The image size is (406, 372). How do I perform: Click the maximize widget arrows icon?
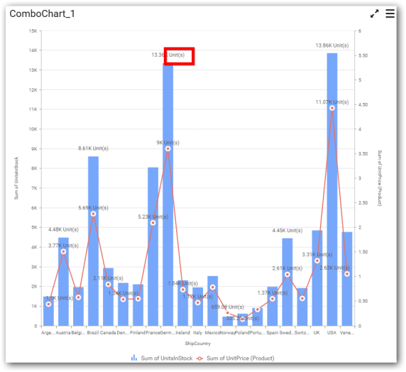[x=374, y=13]
